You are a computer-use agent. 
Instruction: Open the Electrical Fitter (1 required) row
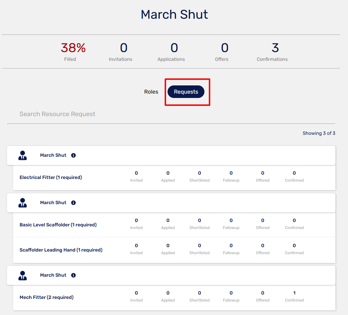(174, 178)
